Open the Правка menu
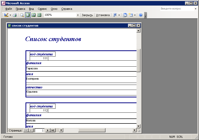The height and width of the screenshot is (140, 199). click(x=20, y=9)
